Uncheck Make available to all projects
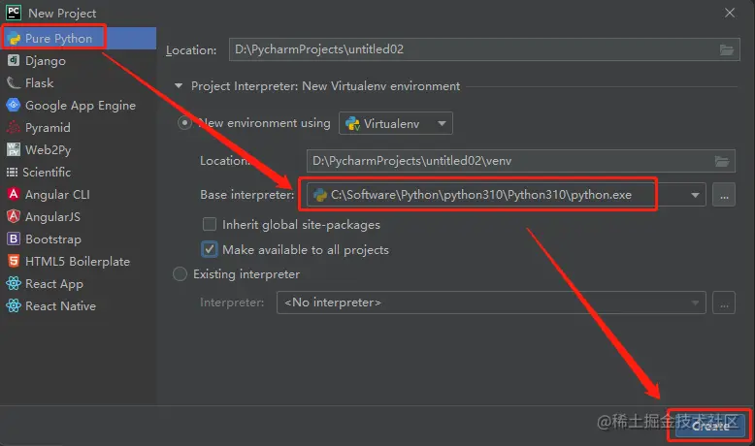Viewport: 755px width, 446px height. coord(210,249)
